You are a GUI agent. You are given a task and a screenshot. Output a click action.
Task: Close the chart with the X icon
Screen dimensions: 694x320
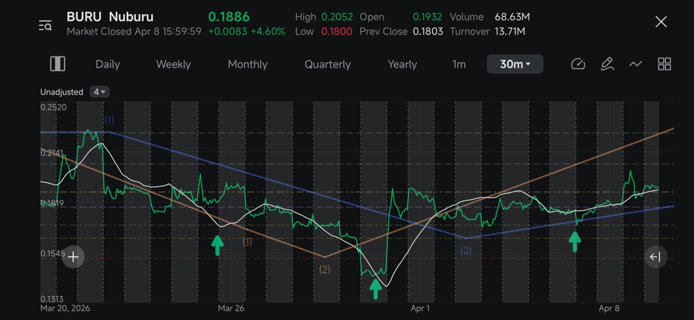661,22
